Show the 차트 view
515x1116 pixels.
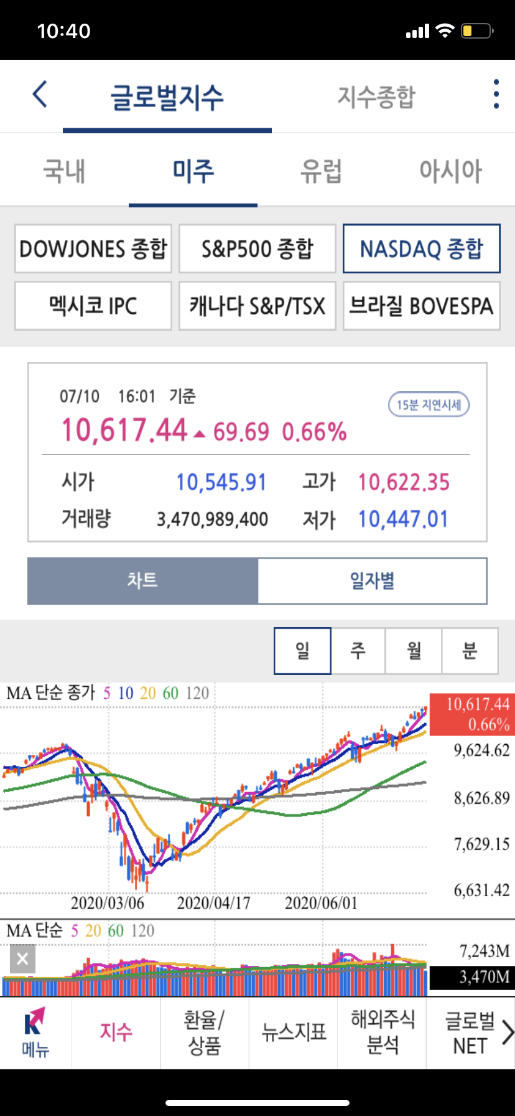tap(142, 580)
